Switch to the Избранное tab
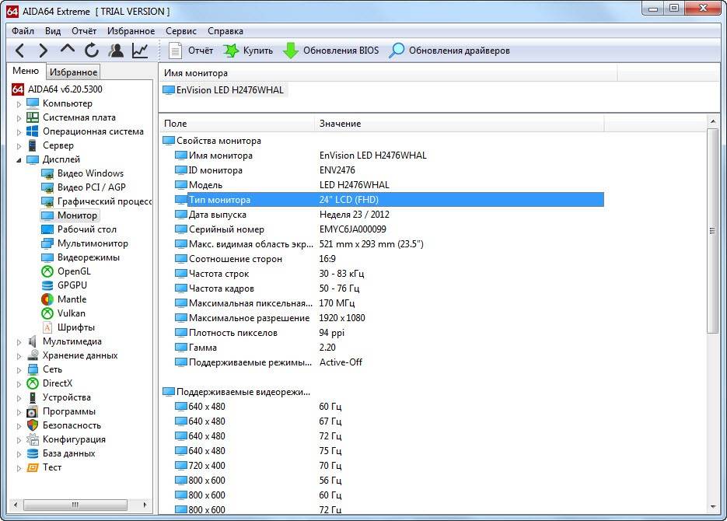The image size is (727, 521). (73, 72)
